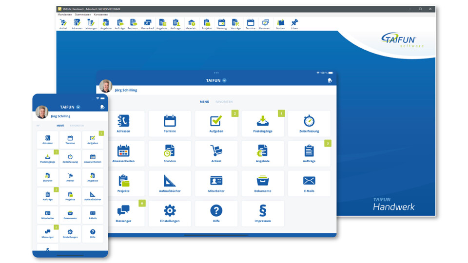Select the MENÜ tab on the phone
Image resolution: width=468 pixels, height=263 pixels.
coord(60,126)
